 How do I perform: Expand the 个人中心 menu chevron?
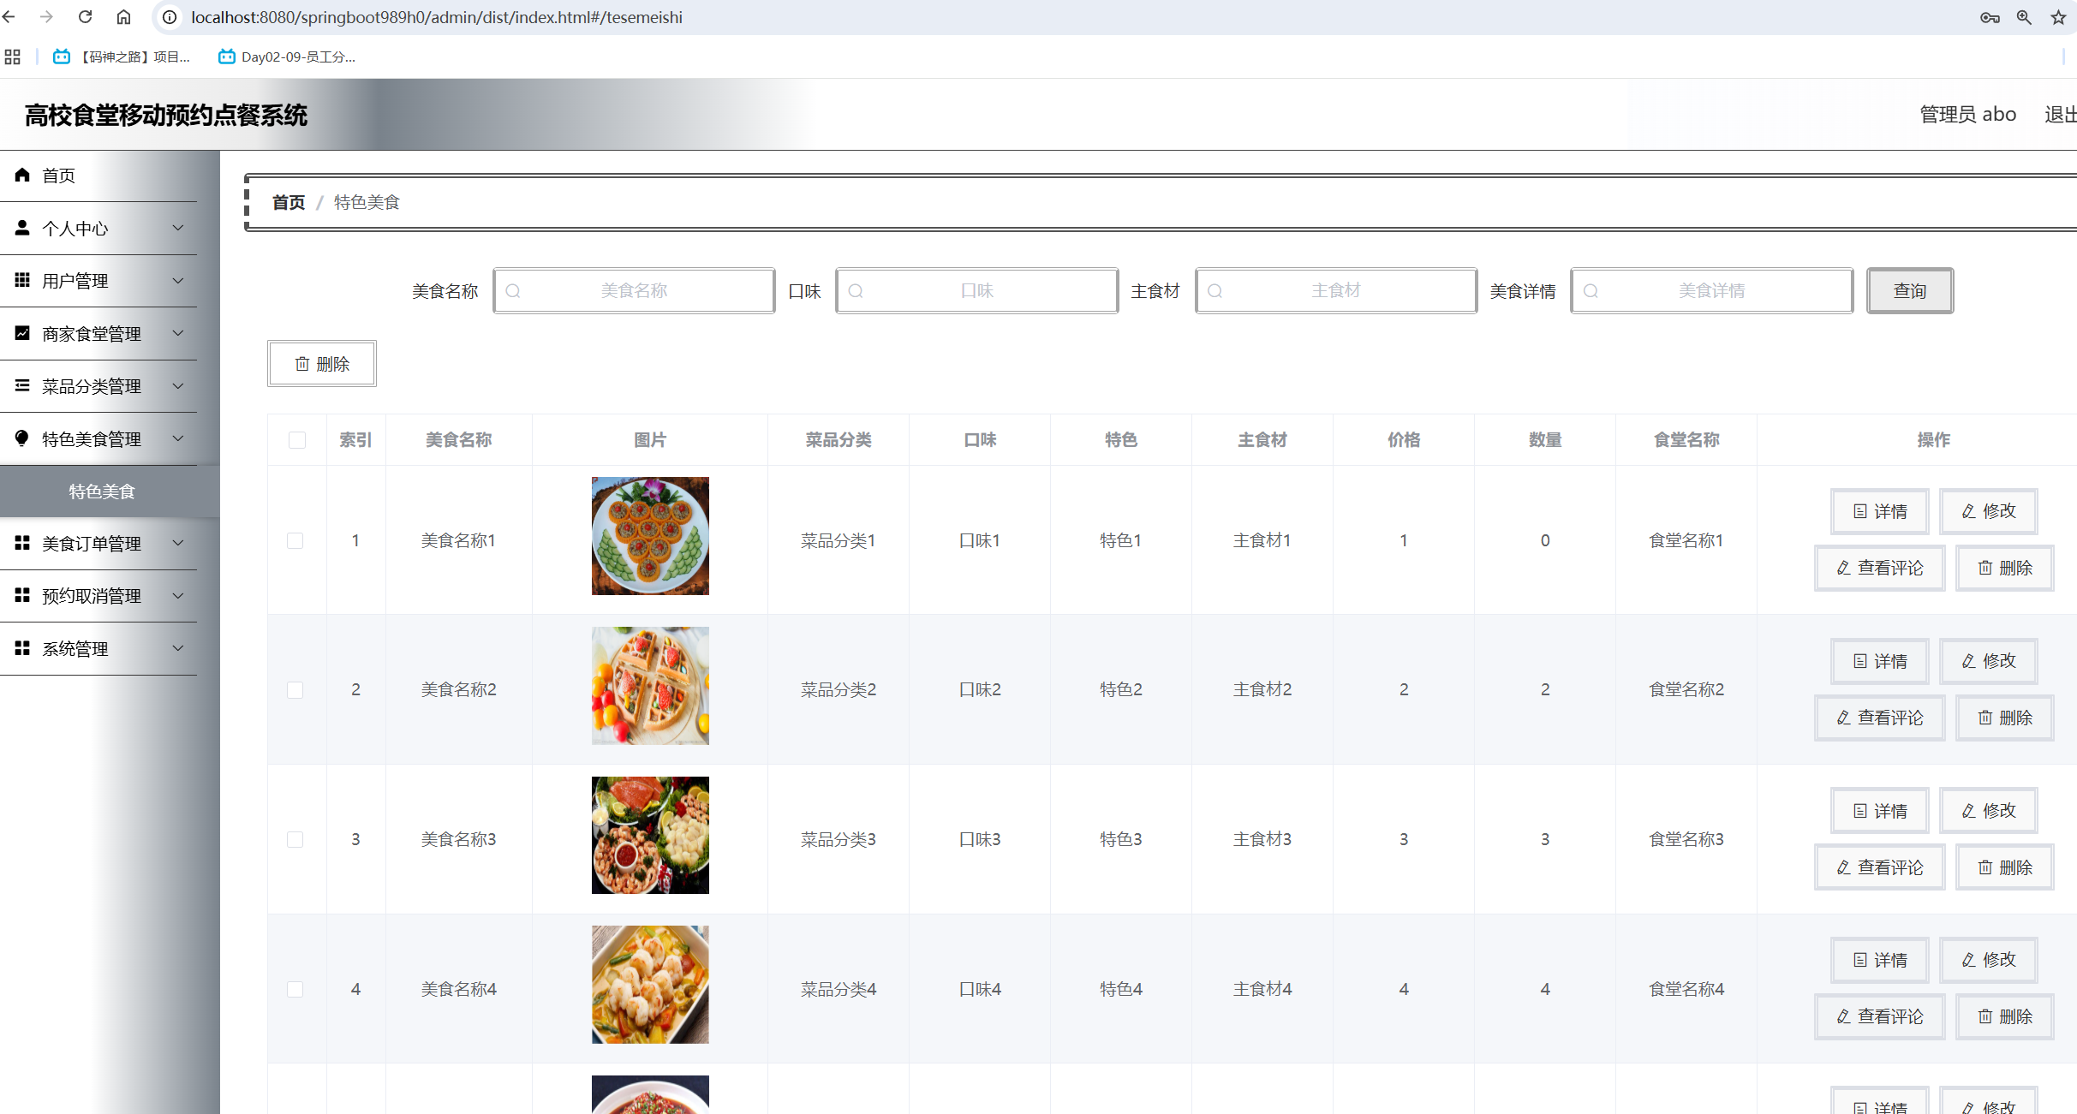coord(178,228)
